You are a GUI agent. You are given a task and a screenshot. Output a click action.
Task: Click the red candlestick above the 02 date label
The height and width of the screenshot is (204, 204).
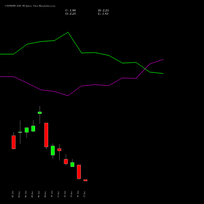click(13, 142)
